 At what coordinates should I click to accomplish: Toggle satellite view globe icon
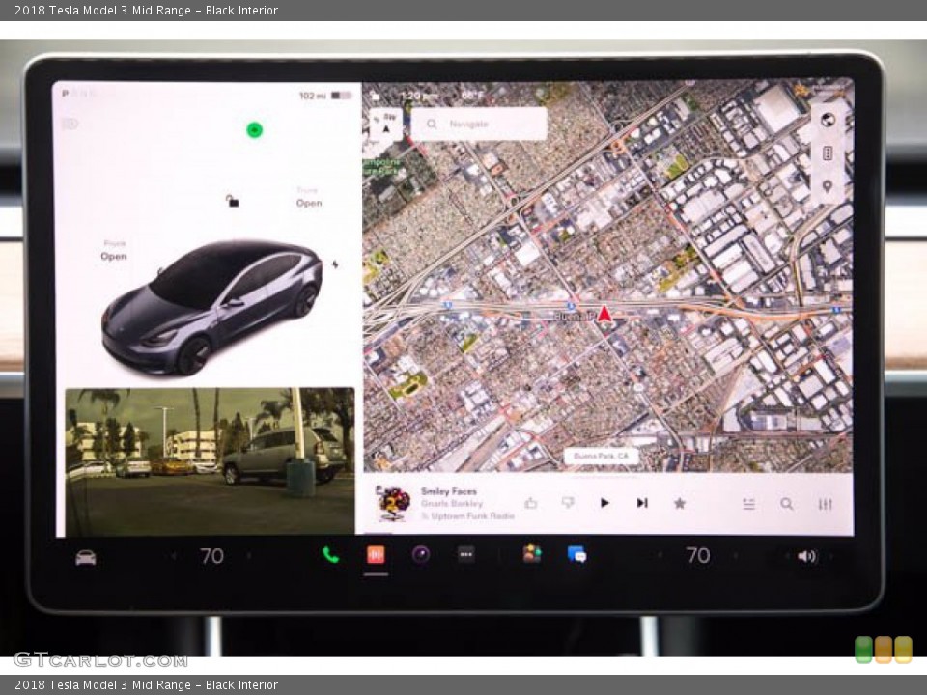(828, 120)
